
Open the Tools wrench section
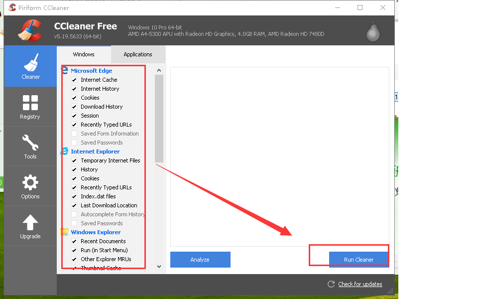click(x=30, y=147)
